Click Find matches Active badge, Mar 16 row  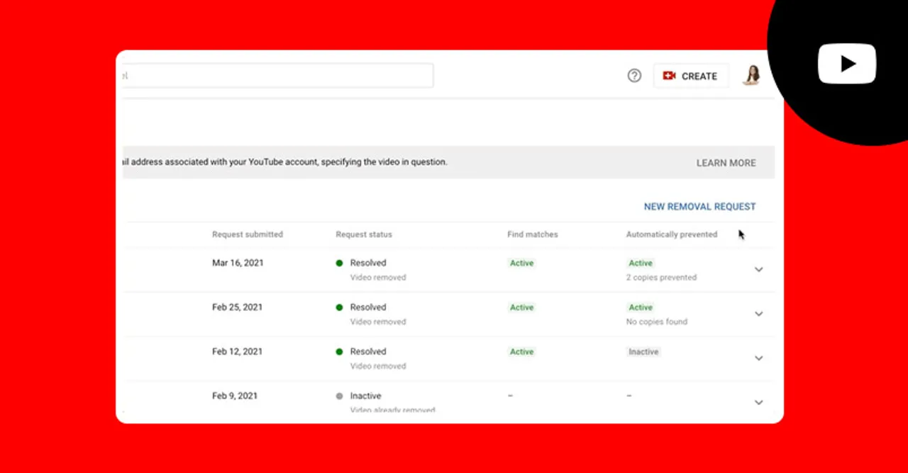pos(521,263)
